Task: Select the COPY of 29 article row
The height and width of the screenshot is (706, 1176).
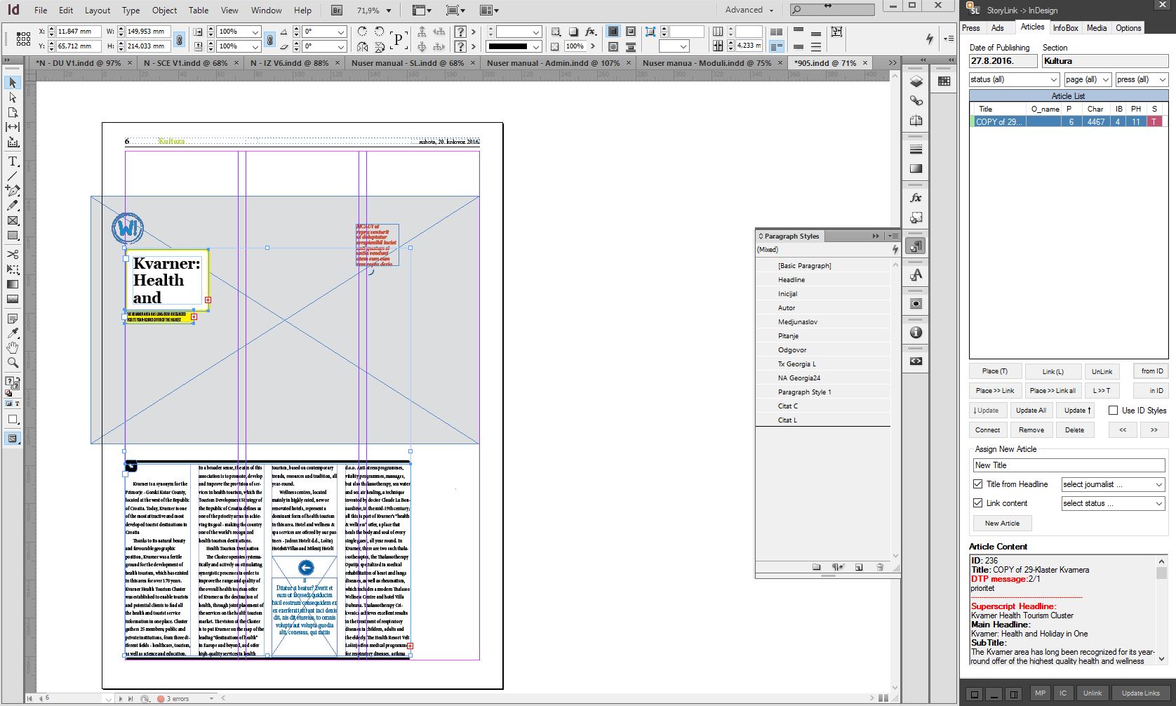Action: tap(1069, 121)
